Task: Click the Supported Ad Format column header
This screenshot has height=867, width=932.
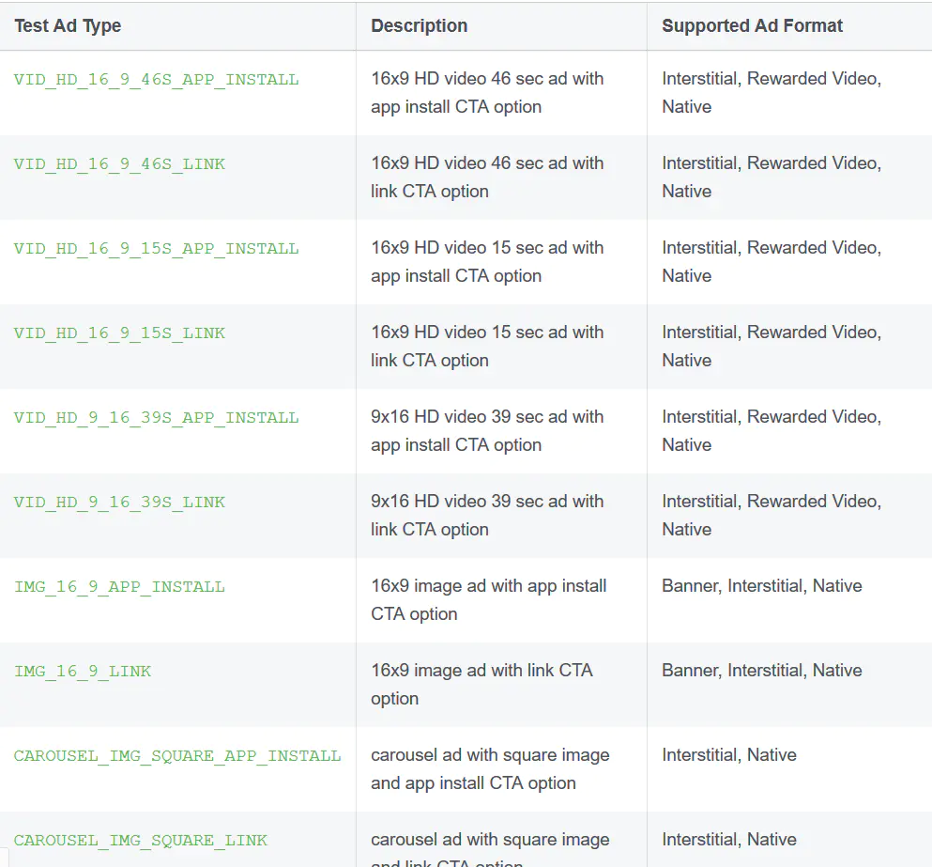Action: pos(752,26)
